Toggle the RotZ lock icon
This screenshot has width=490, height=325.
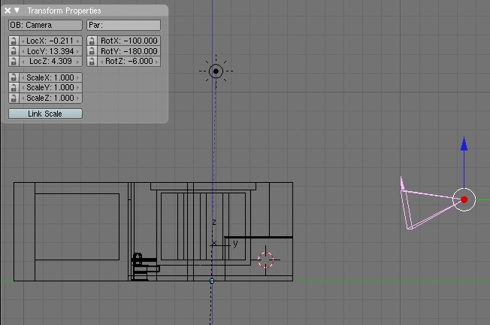coord(92,61)
